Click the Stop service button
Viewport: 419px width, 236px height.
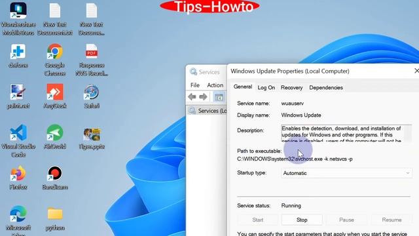(302, 220)
